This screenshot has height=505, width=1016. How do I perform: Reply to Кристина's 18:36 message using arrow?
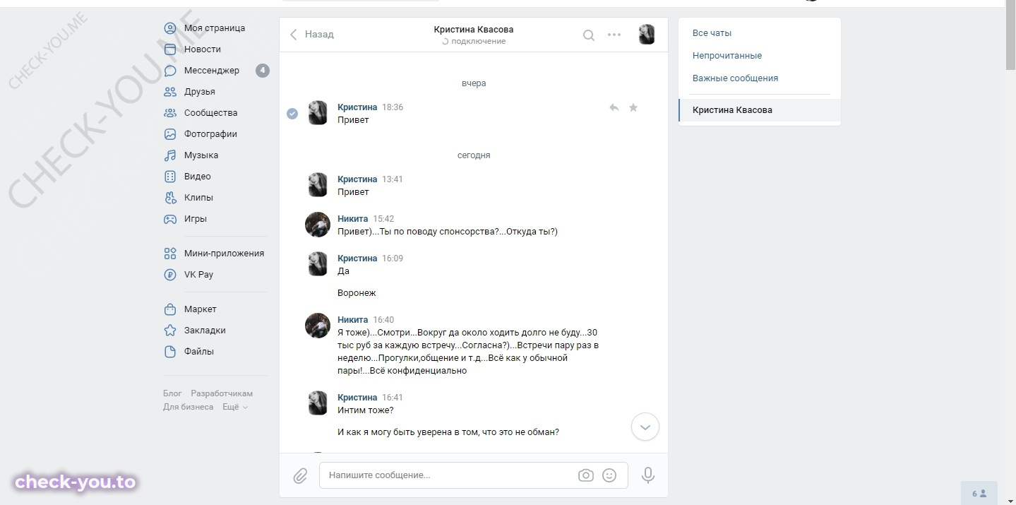[614, 107]
